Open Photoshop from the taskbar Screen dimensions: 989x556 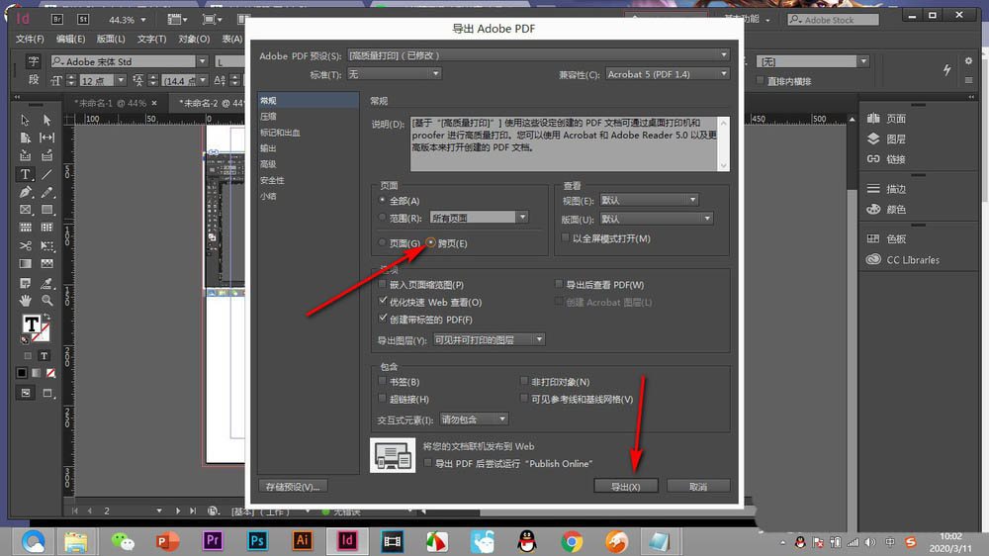coord(257,541)
